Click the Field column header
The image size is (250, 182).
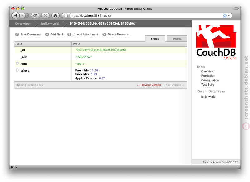point(43,44)
